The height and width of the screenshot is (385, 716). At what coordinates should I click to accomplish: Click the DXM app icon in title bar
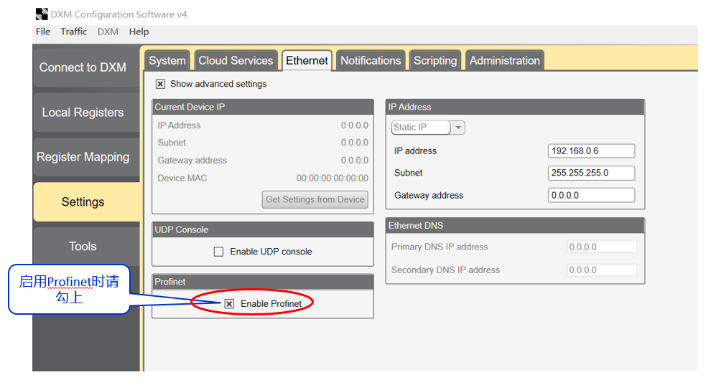pyautogui.click(x=42, y=14)
